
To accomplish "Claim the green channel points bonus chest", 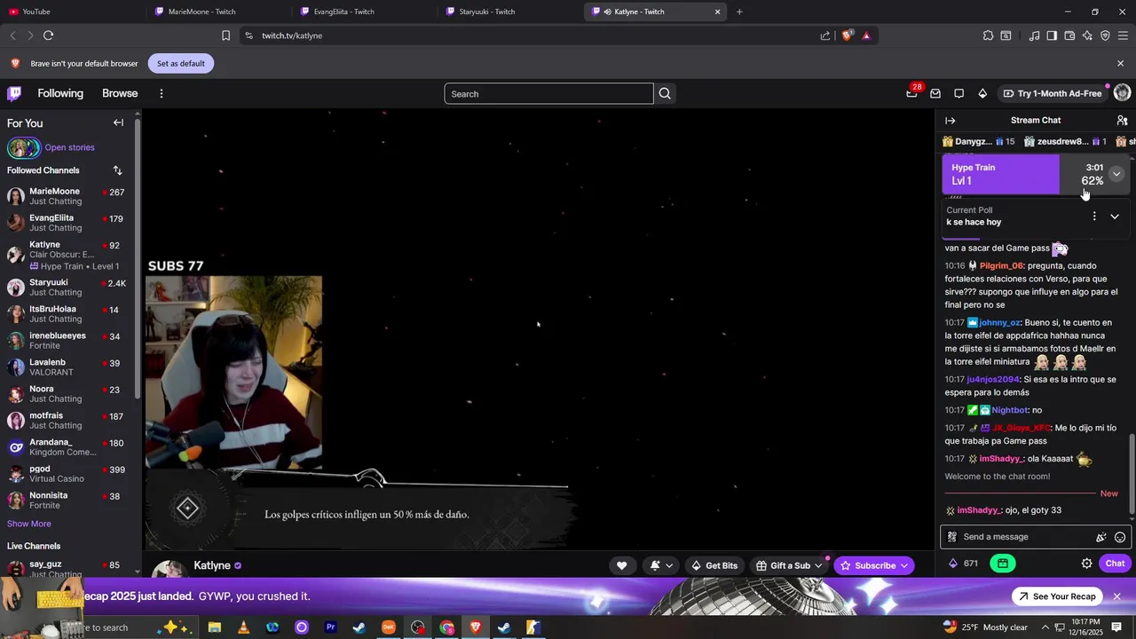I will (1003, 564).
